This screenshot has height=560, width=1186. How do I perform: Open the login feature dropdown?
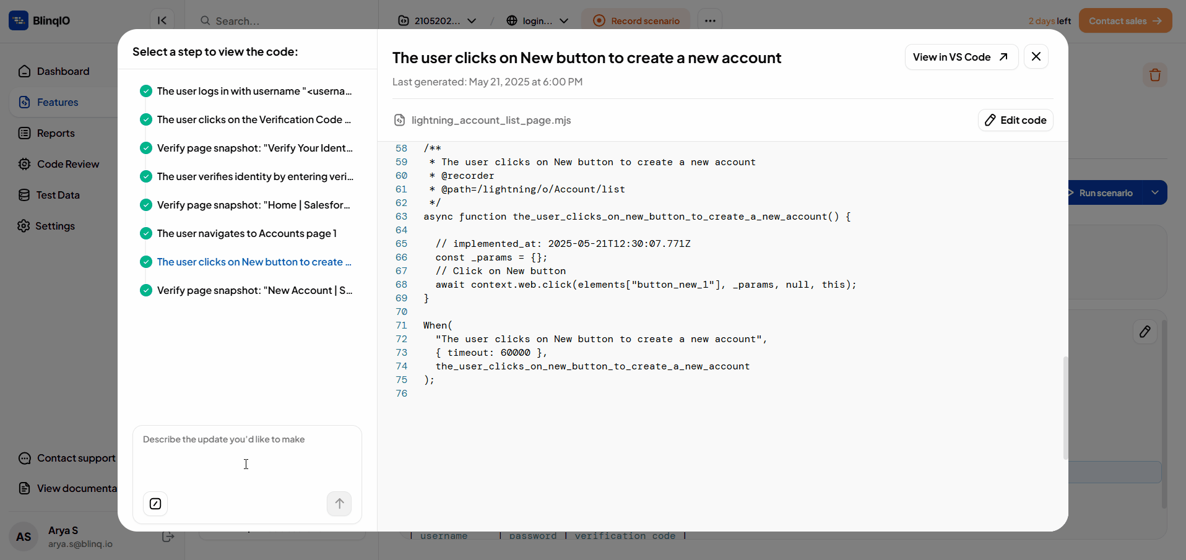pos(537,20)
